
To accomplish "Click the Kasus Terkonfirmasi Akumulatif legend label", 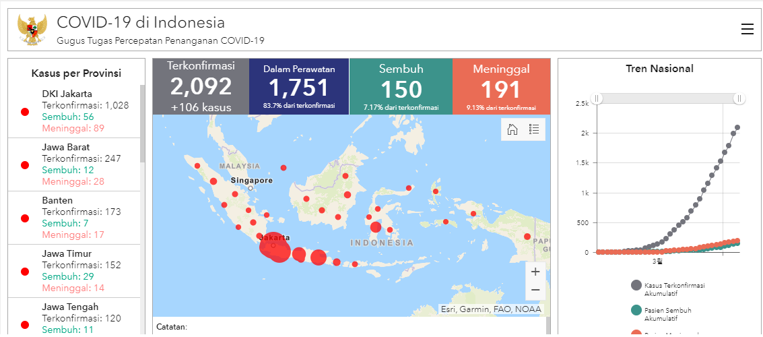I will pyautogui.click(x=674, y=289).
